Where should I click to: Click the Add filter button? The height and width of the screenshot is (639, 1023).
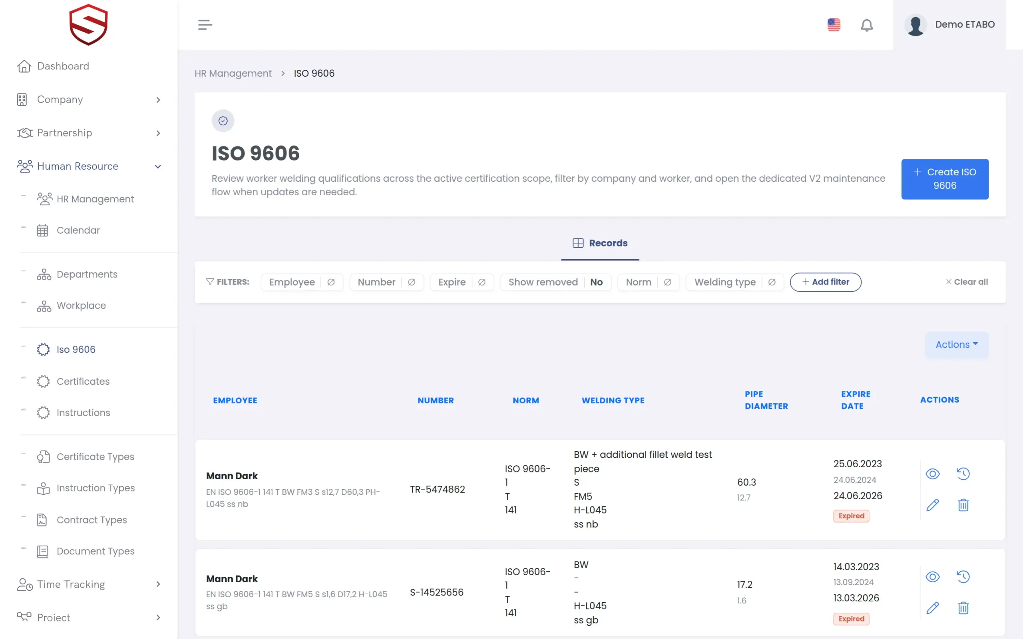(825, 282)
